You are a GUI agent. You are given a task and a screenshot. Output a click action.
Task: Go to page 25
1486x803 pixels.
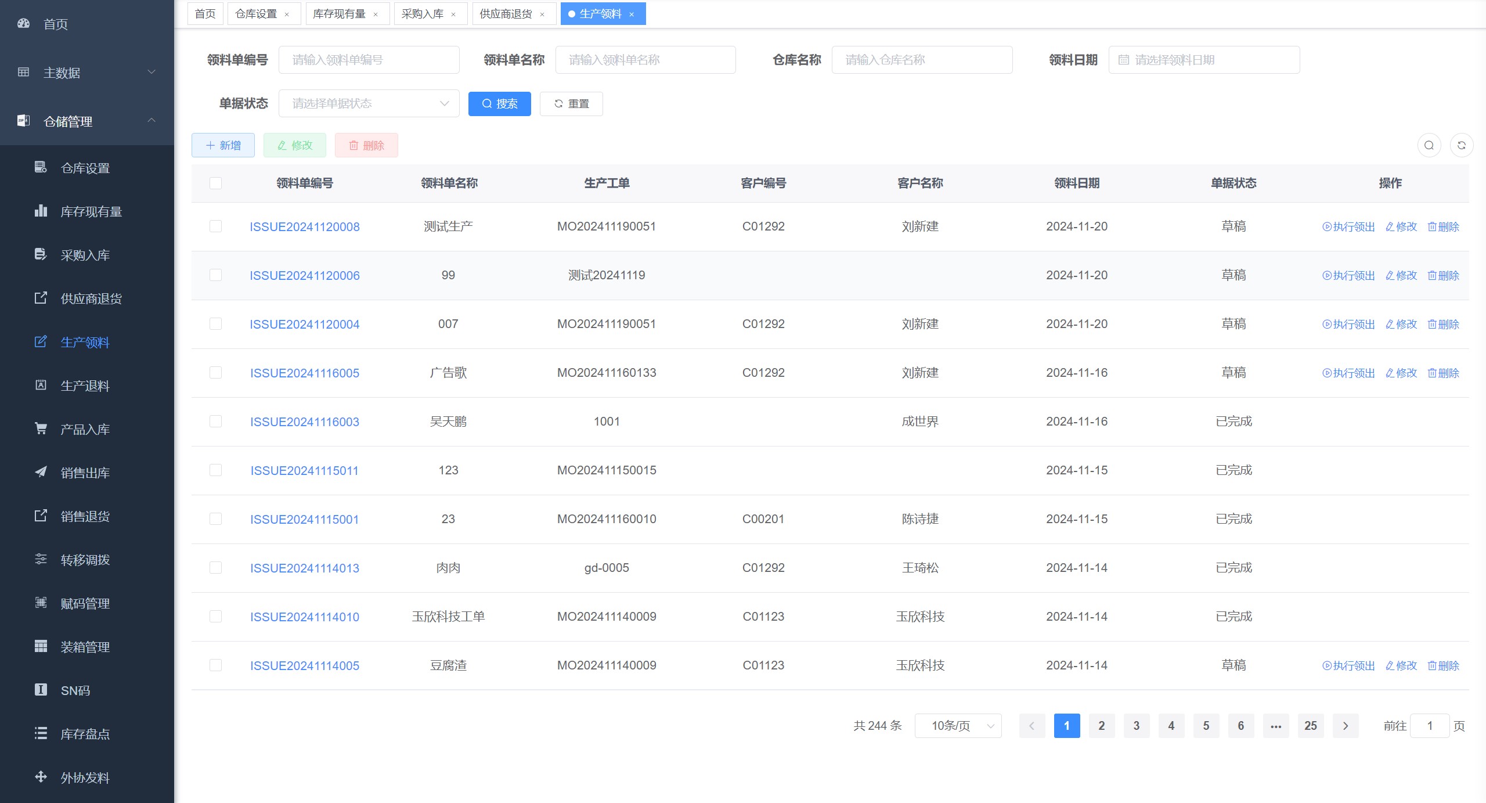(1311, 726)
